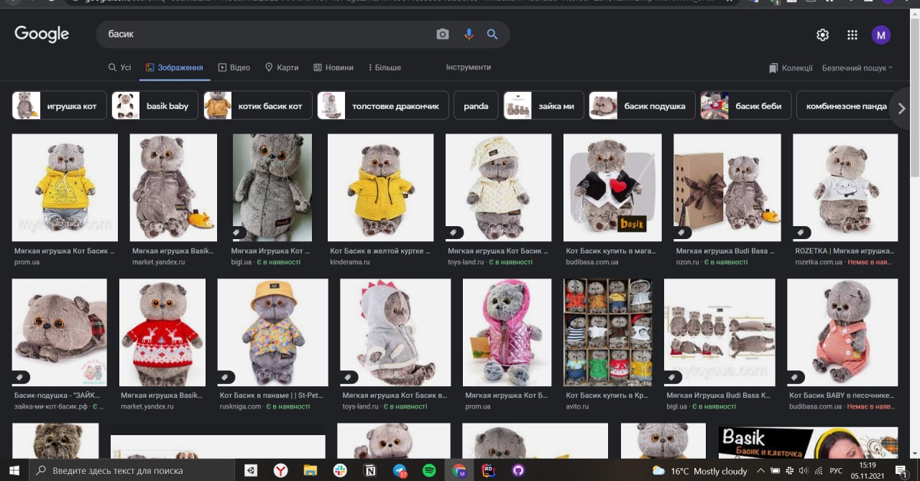The width and height of the screenshot is (920, 481).
Task: Open red reindeer sweater cat image
Action: (162, 332)
